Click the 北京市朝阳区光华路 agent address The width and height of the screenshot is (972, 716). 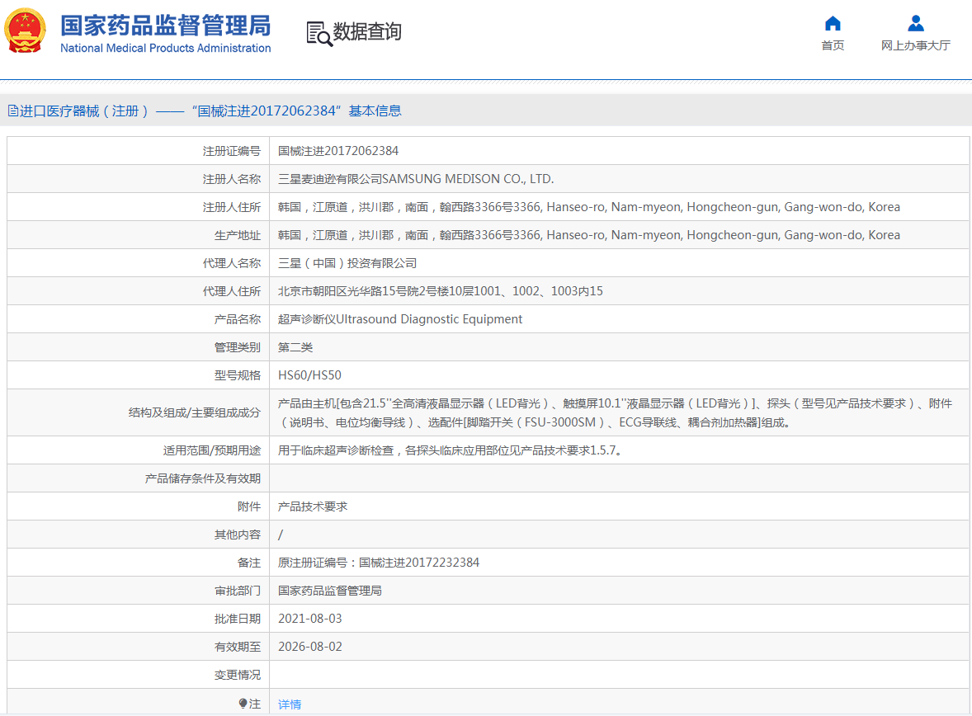(x=440, y=290)
